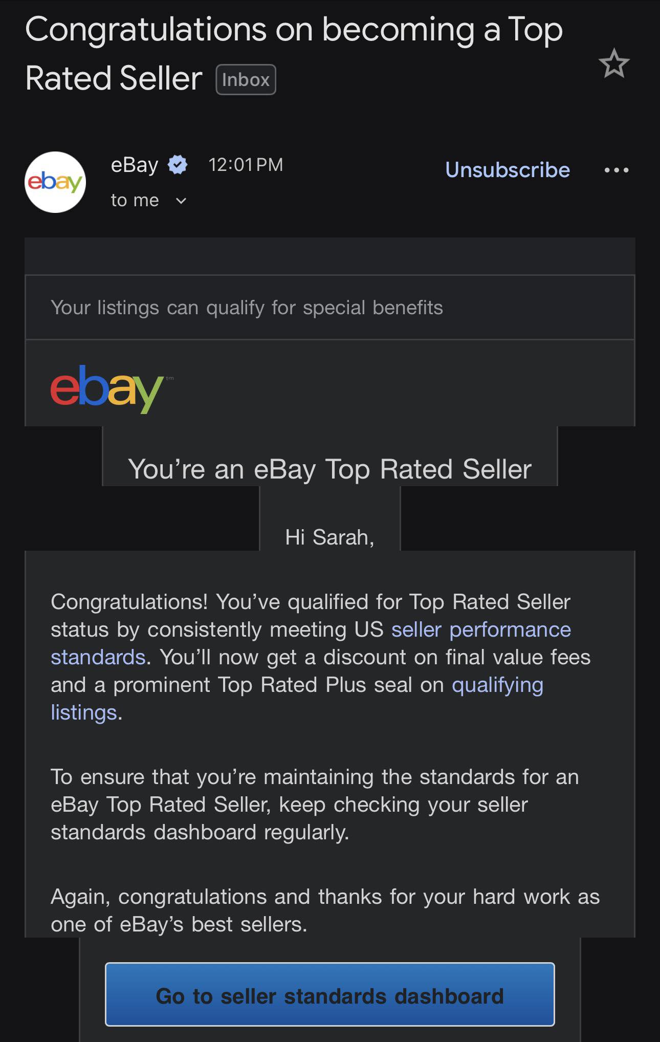Tap the 12:01 PM timestamp
This screenshot has width=660, height=1042.
[x=246, y=165]
